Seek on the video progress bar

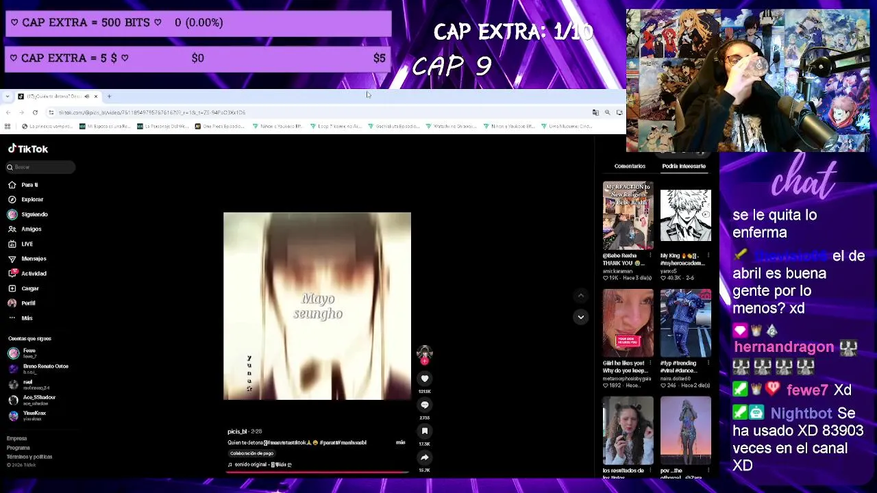pyautogui.click(x=318, y=472)
